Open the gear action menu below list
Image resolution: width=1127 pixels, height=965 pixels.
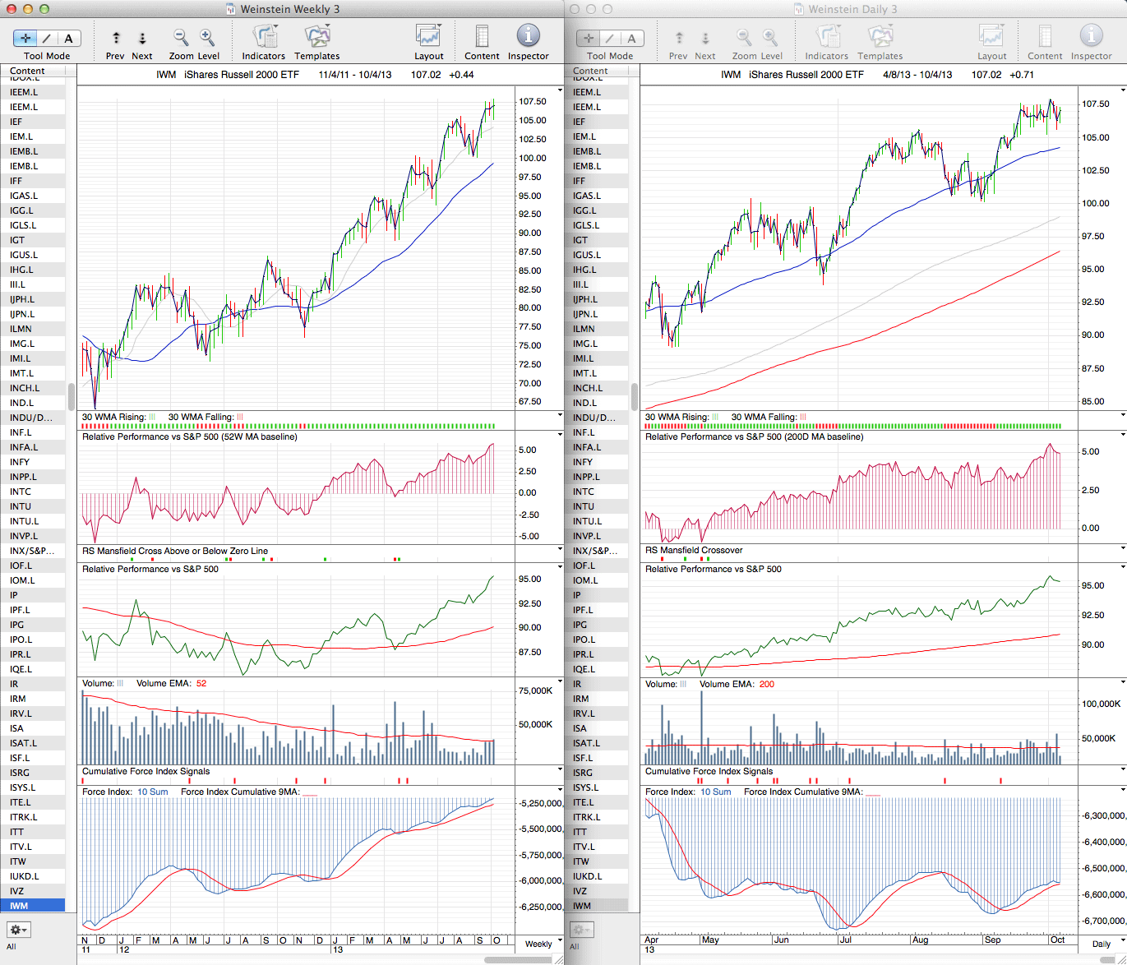[19, 930]
